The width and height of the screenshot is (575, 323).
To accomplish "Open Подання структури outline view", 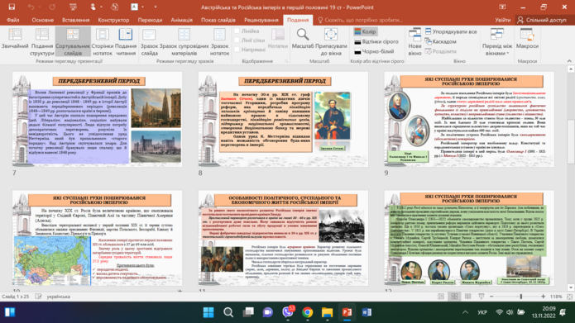I will pyautogui.click(x=42, y=42).
